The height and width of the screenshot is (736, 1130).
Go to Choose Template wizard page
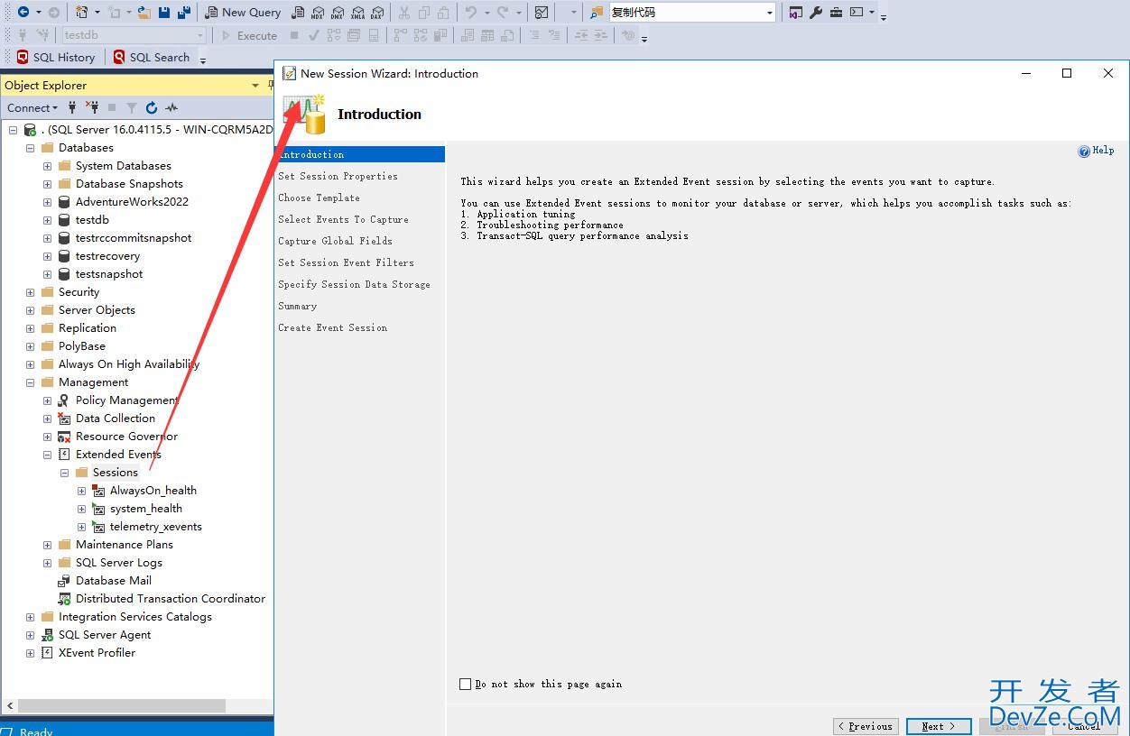319,198
